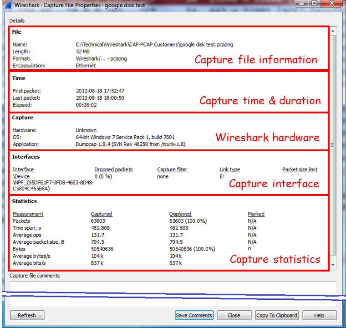This screenshot has height=328, width=346.
Task: Click the 'Captured' column header
Action: click(102, 214)
